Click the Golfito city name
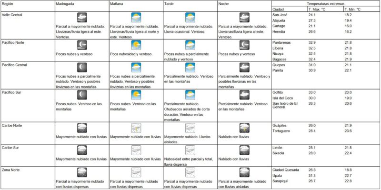The image size is (381, 190). click(x=278, y=92)
